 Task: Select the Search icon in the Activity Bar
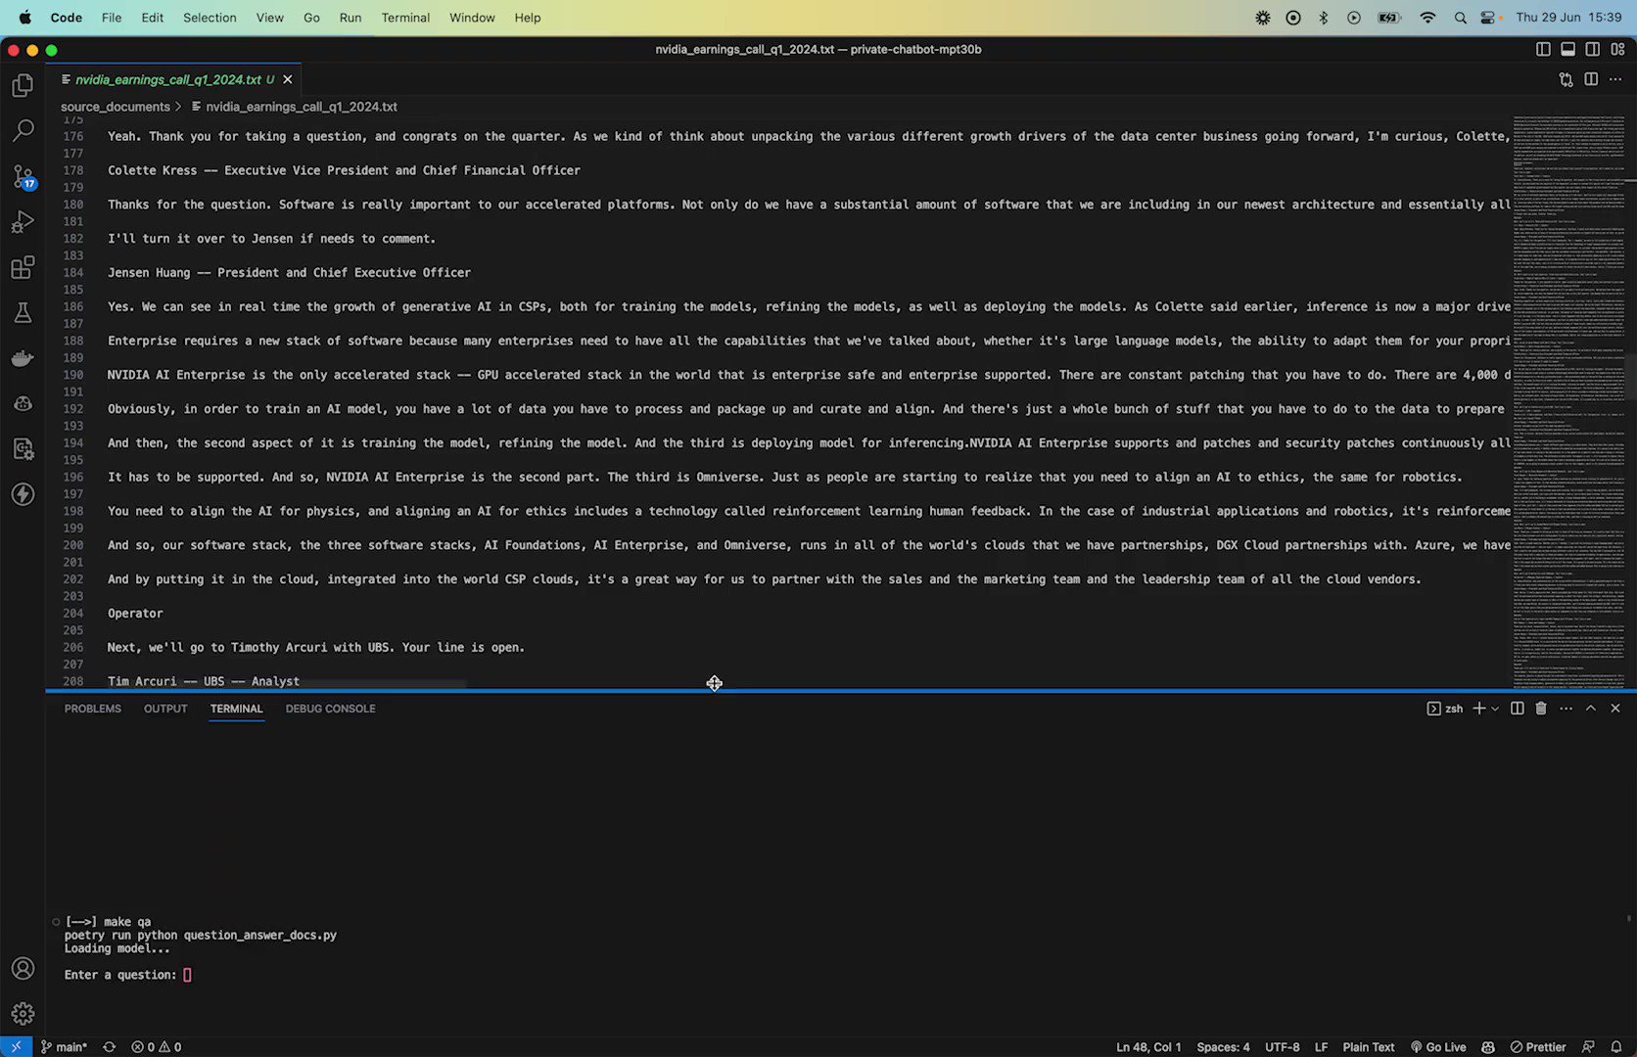tap(23, 130)
